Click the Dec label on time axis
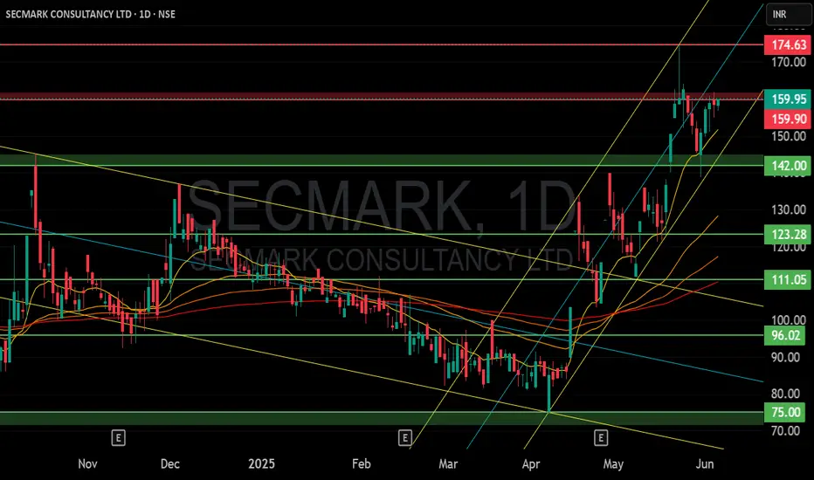This screenshot has width=814, height=480. pos(169,464)
